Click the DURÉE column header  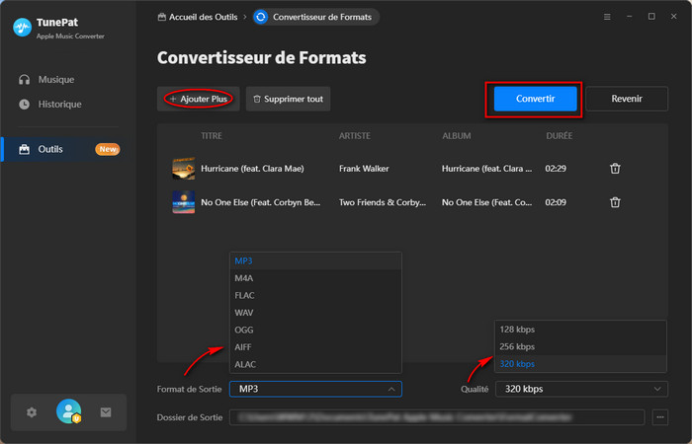pos(560,136)
